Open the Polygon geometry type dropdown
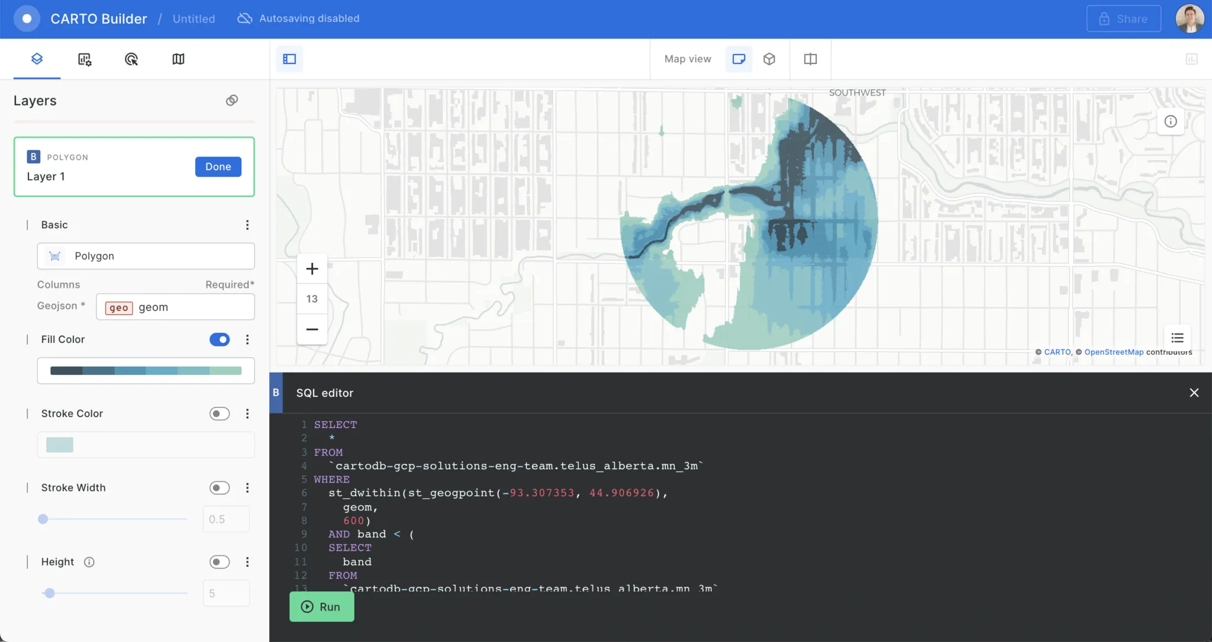1212x642 pixels. [146, 256]
